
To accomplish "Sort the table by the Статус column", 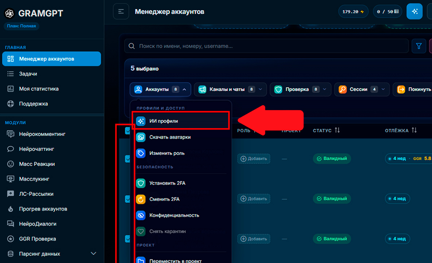I will (x=326, y=130).
